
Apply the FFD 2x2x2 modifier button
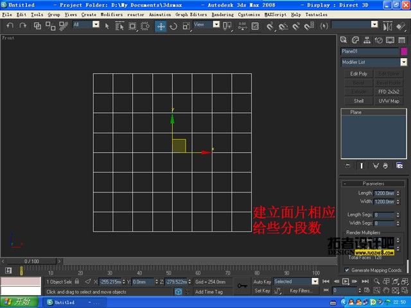click(x=389, y=92)
